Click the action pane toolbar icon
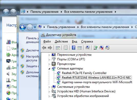137x100 pixels. tap(80, 48)
